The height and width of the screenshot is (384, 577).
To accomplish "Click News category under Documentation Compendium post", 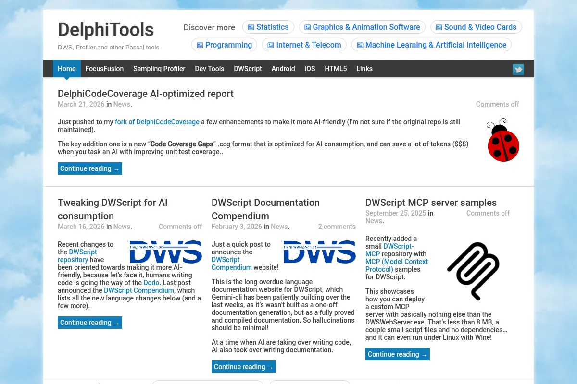I will point(279,227).
